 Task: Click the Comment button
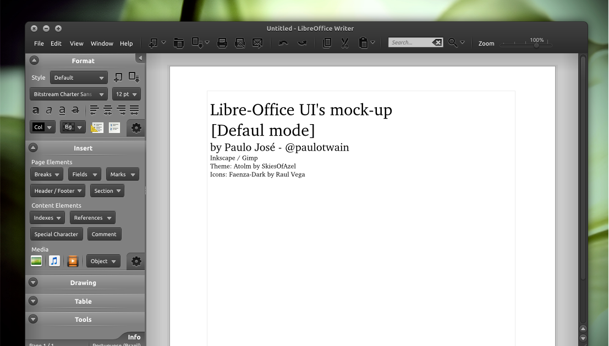(104, 235)
